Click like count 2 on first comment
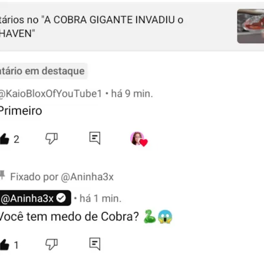Screen dimensions: 264x264 point(16,140)
